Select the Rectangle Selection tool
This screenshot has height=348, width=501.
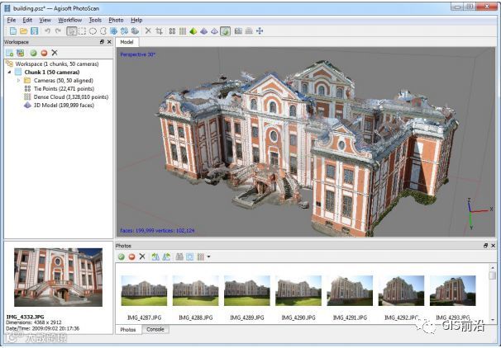coord(83,31)
